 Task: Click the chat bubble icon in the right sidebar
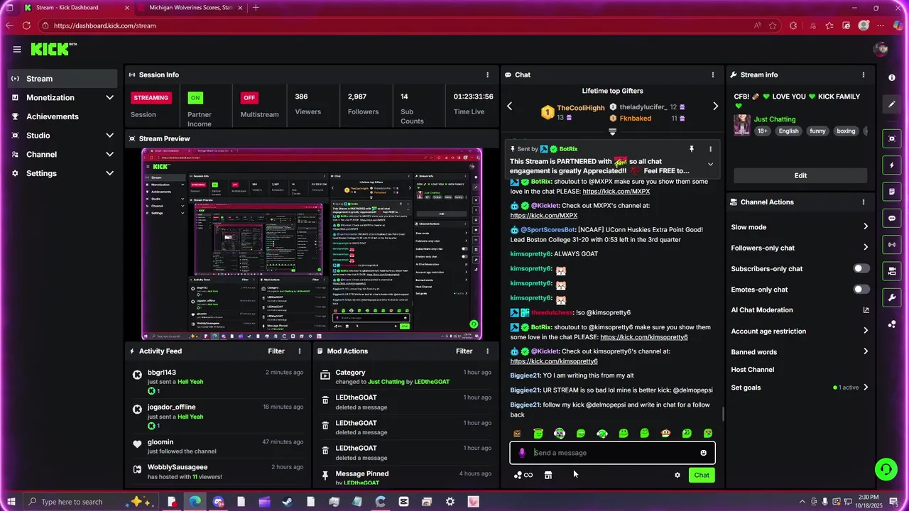tap(892, 218)
